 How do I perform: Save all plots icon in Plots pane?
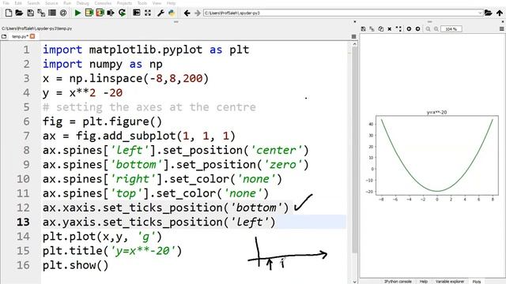(372, 29)
